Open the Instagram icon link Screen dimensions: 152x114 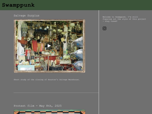[x=104, y=28]
